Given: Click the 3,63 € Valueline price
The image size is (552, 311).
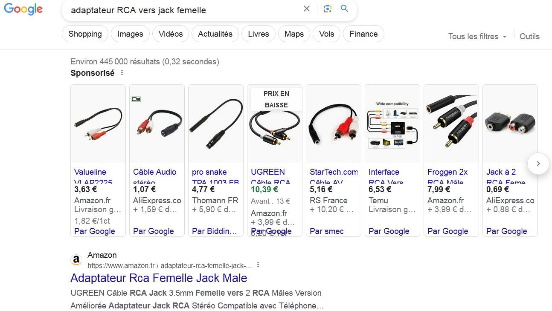Looking at the screenshot, I should 85,189.
